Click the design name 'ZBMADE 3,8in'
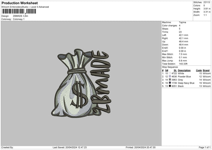This screenshot has width=212, height=150. (20, 16)
